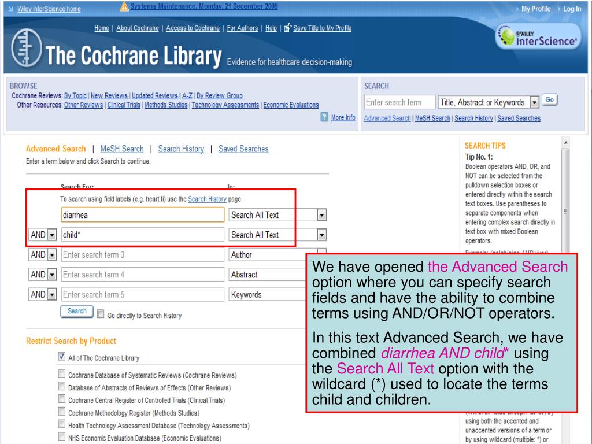The height and width of the screenshot is (444, 592).
Task: Select the Advanced Search tab
Action: click(x=56, y=149)
